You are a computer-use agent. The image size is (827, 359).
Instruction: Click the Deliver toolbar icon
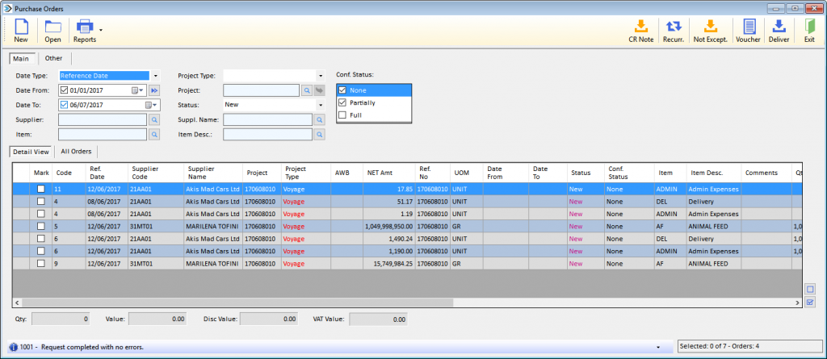point(779,27)
